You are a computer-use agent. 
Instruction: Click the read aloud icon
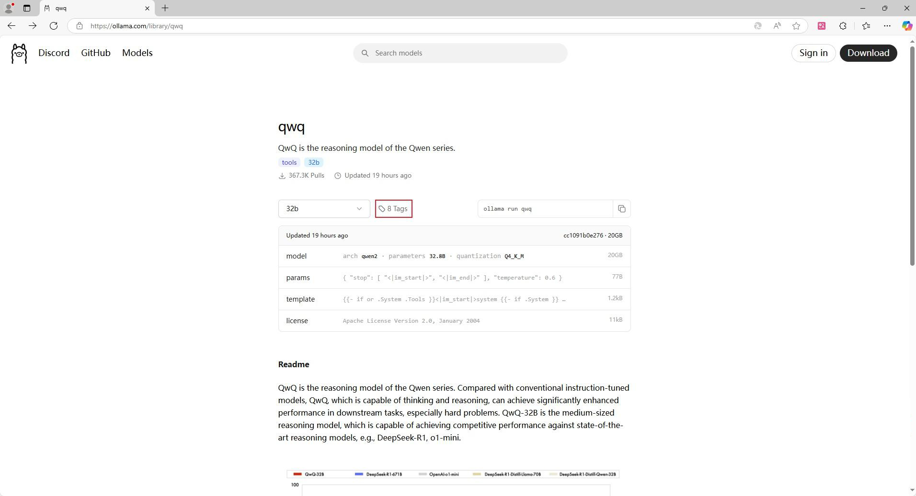point(777,26)
